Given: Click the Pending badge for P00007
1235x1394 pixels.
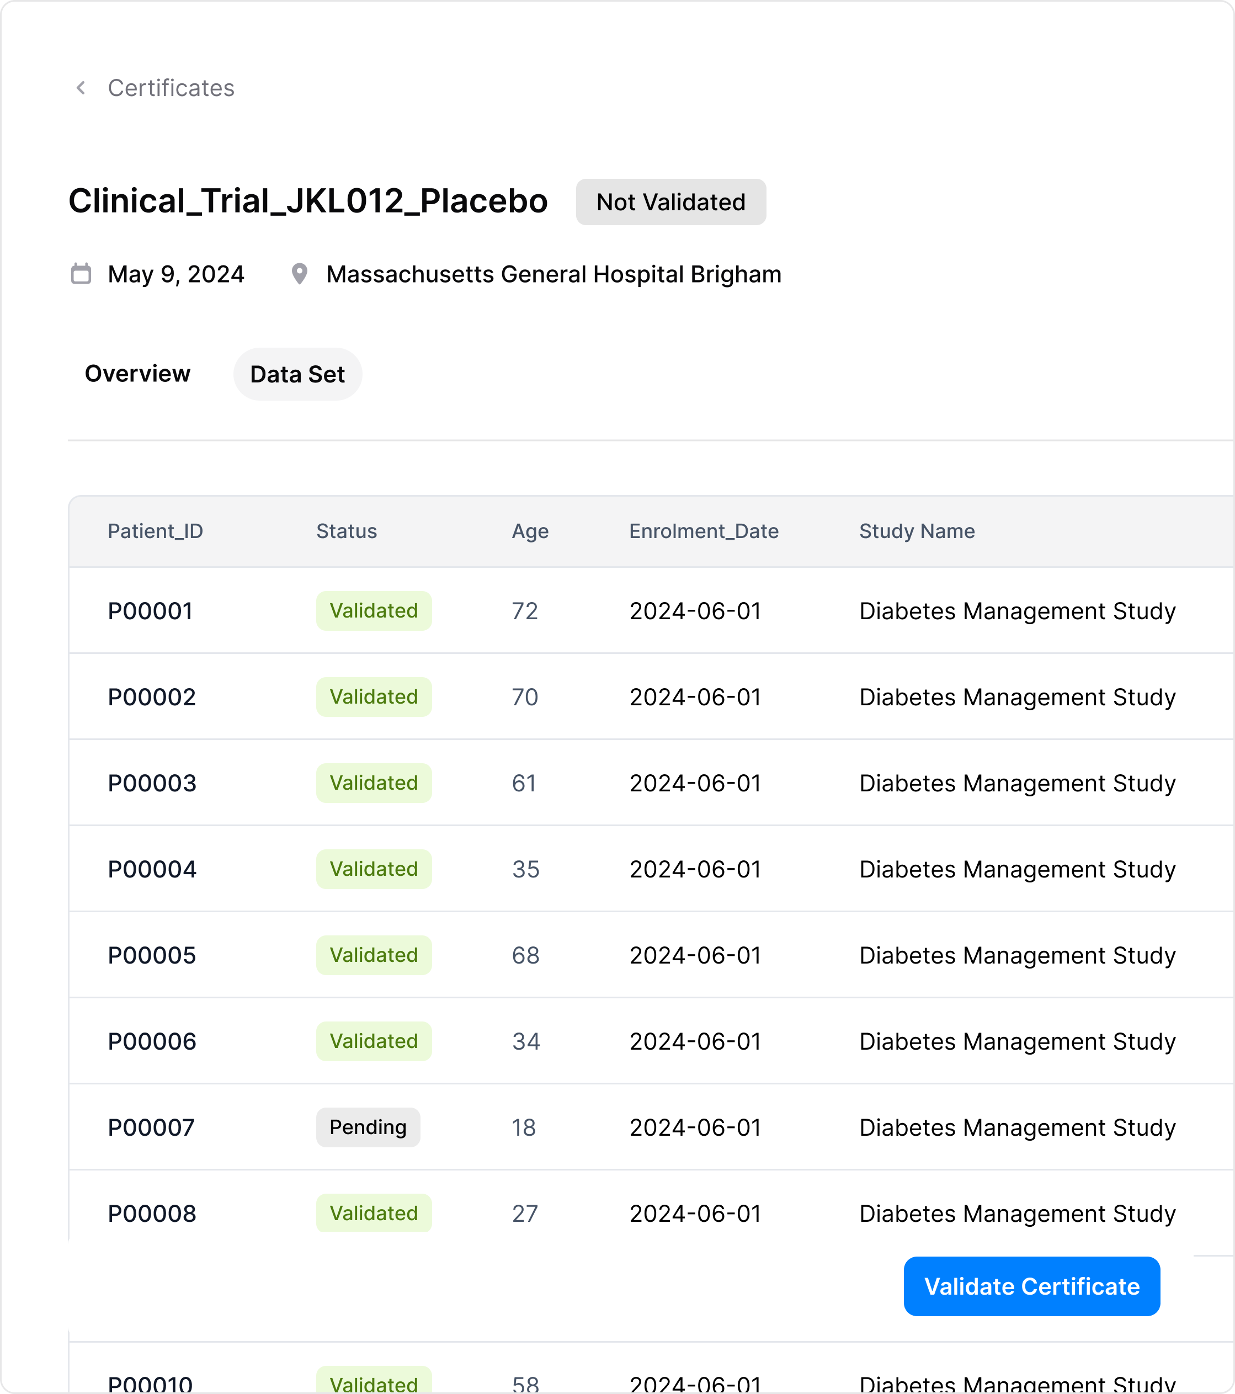Looking at the screenshot, I should coord(368,1127).
